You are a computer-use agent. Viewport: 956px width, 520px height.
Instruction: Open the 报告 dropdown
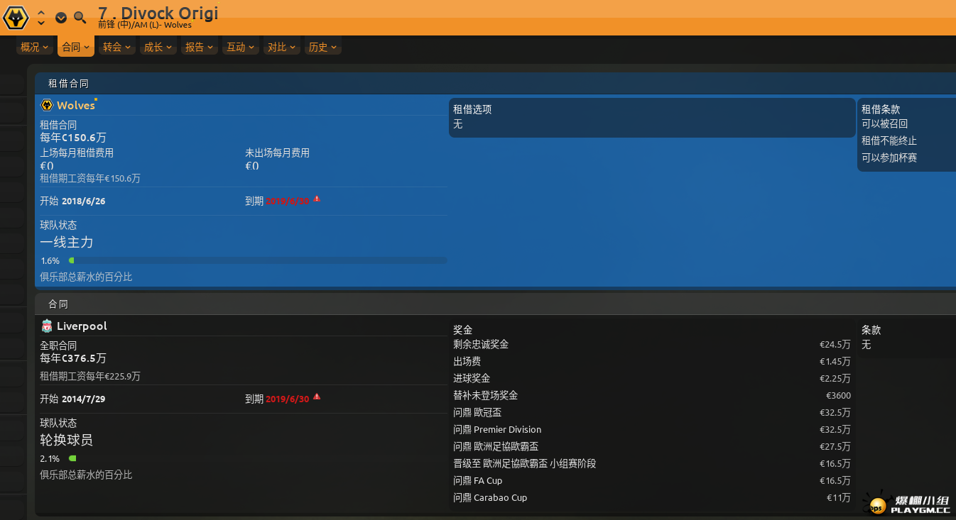[199, 48]
